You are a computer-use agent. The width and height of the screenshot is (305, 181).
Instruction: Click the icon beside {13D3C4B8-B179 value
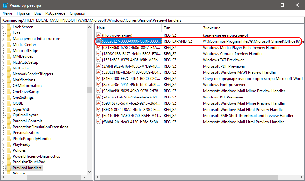(x=99, y=53)
